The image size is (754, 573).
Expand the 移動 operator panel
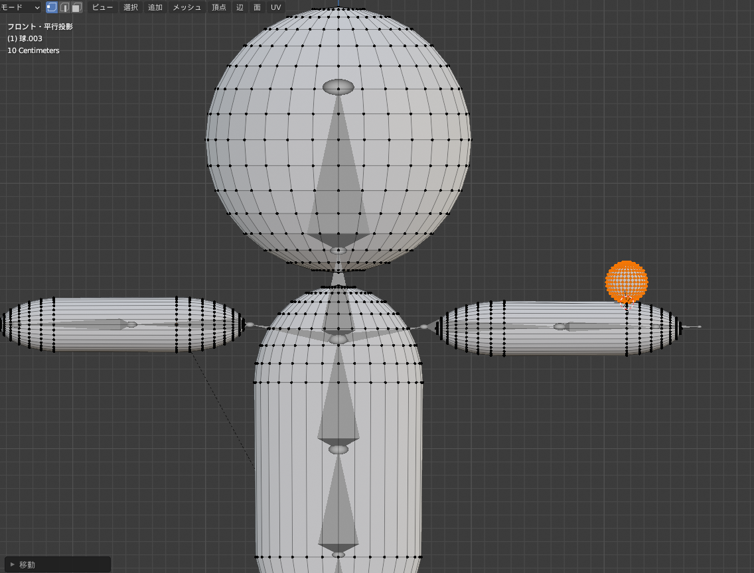(57, 564)
